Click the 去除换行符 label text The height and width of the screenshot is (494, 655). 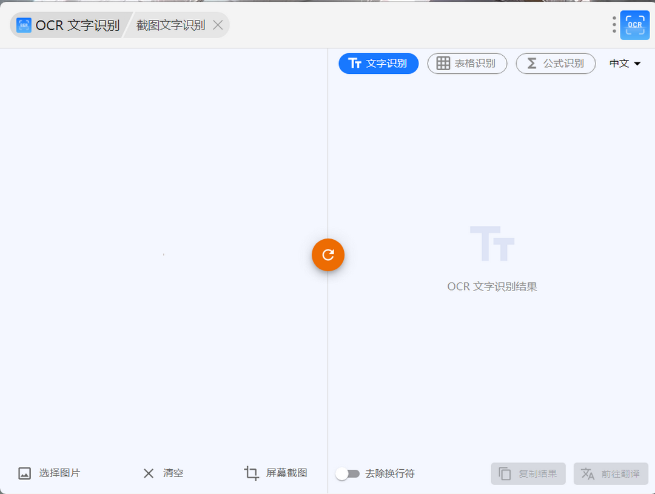(390, 474)
